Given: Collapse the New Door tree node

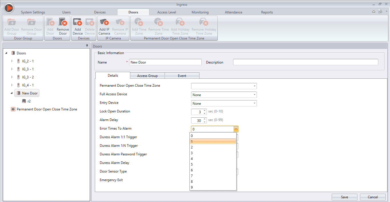Looking at the screenshot, I should pos(12,93).
